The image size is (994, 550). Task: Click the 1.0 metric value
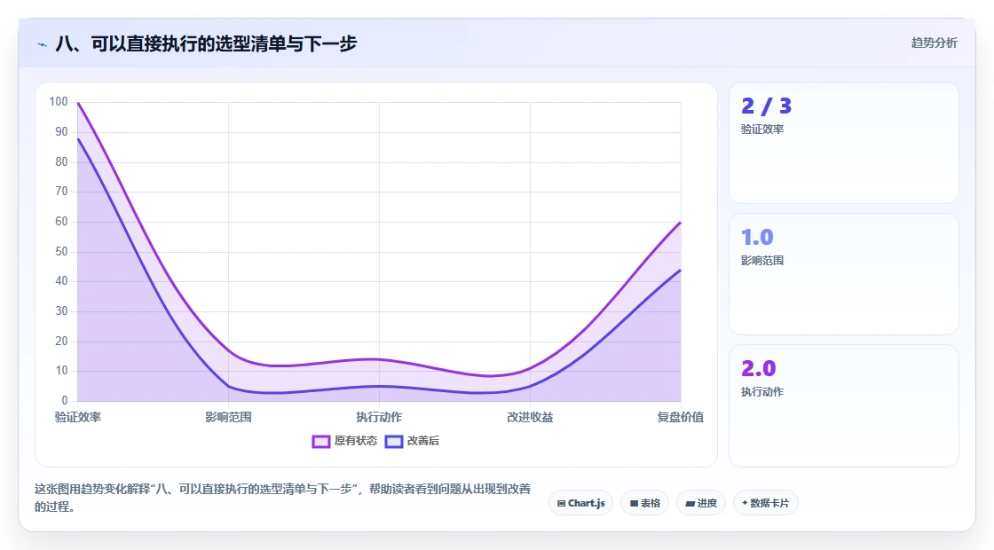757,237
